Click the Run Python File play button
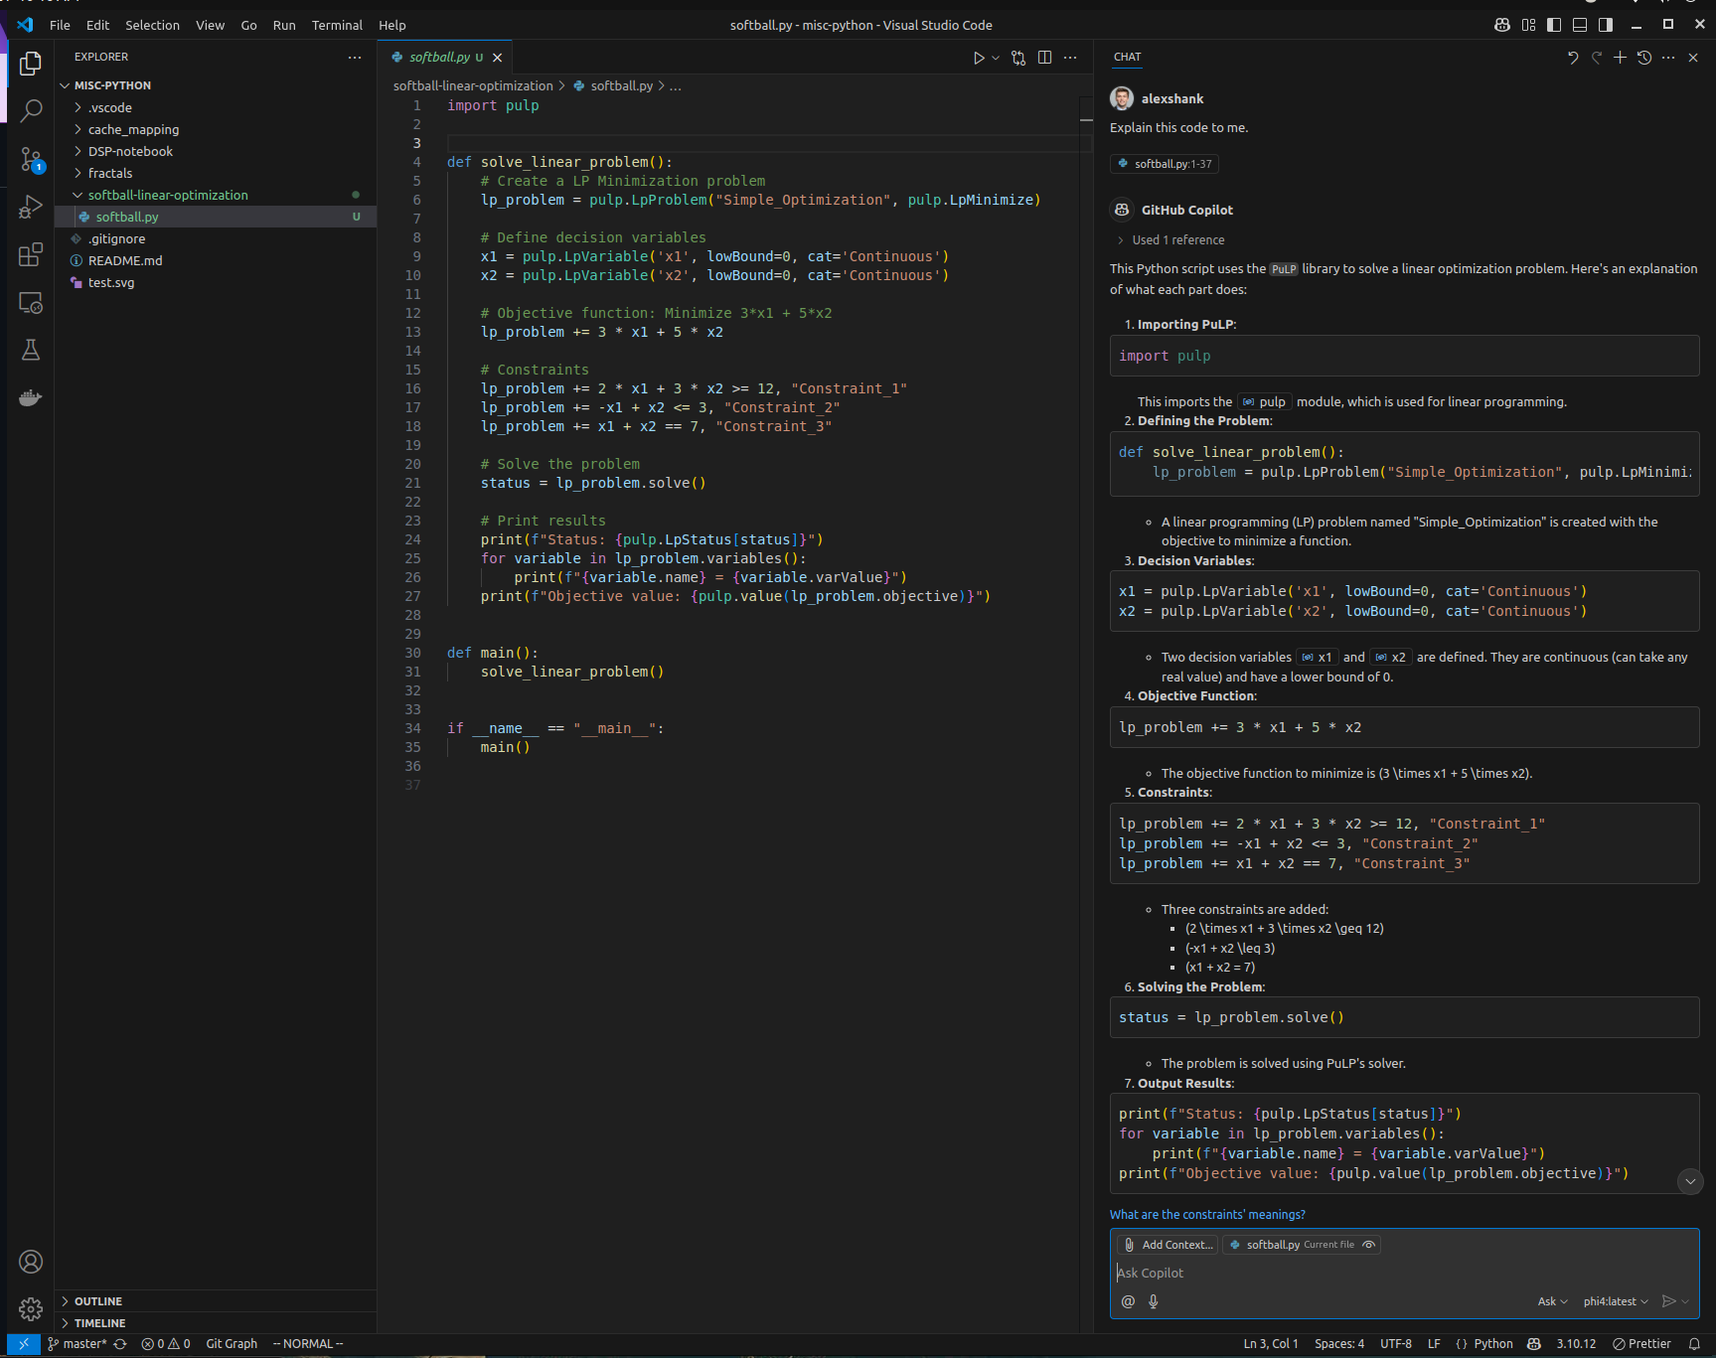 click(979, 58)
